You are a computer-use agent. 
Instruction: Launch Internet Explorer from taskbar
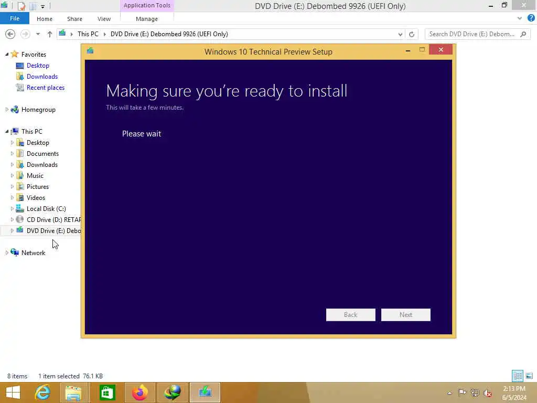pyautogui.click(x=43, y=393)
